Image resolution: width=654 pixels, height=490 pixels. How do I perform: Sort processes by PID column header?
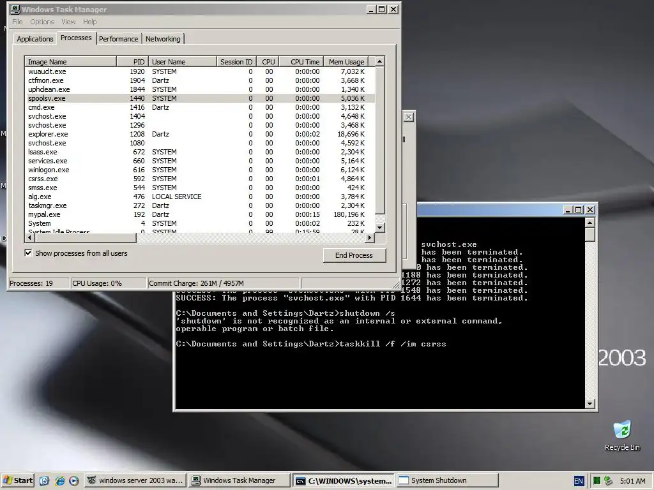click(x=132, y=62)
